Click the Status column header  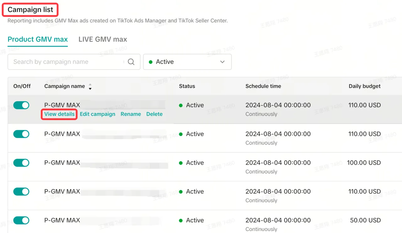pos(187,86)
